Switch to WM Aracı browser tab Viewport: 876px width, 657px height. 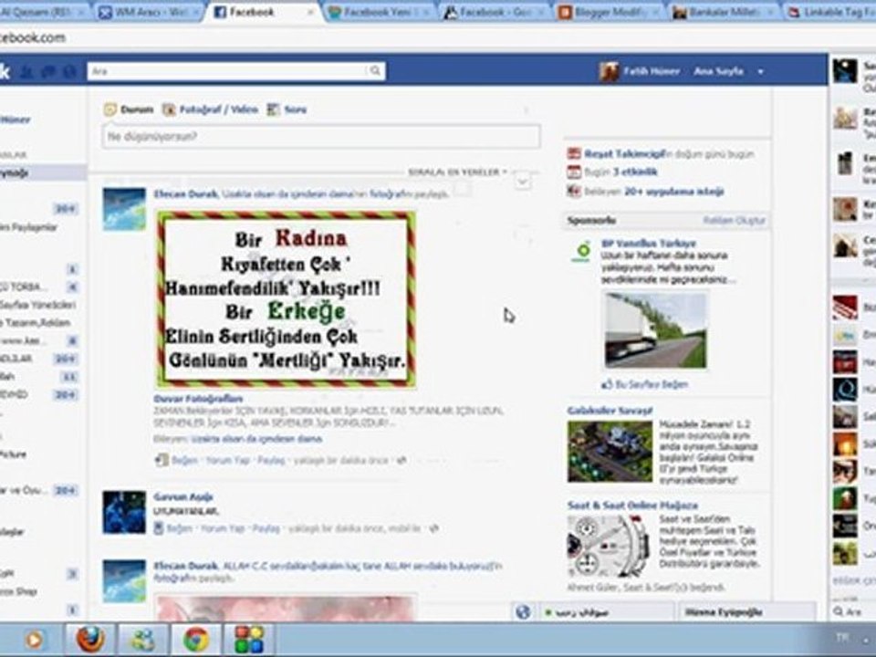pyautogui.click(x=148, y=12)
